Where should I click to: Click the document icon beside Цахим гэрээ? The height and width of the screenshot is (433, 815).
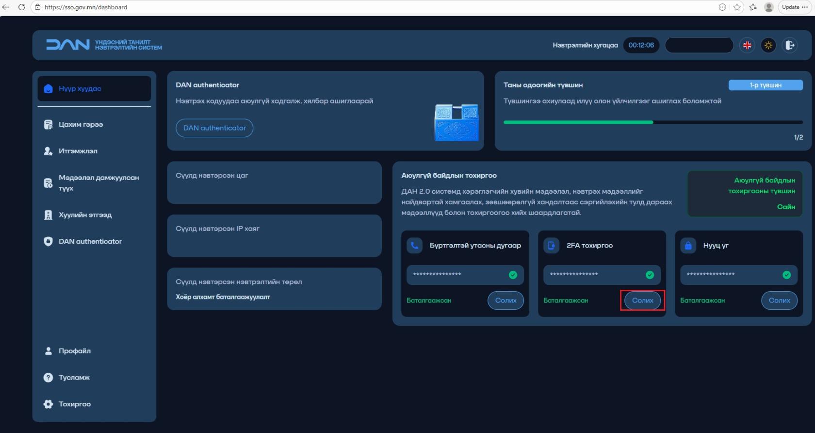(48, 125)
